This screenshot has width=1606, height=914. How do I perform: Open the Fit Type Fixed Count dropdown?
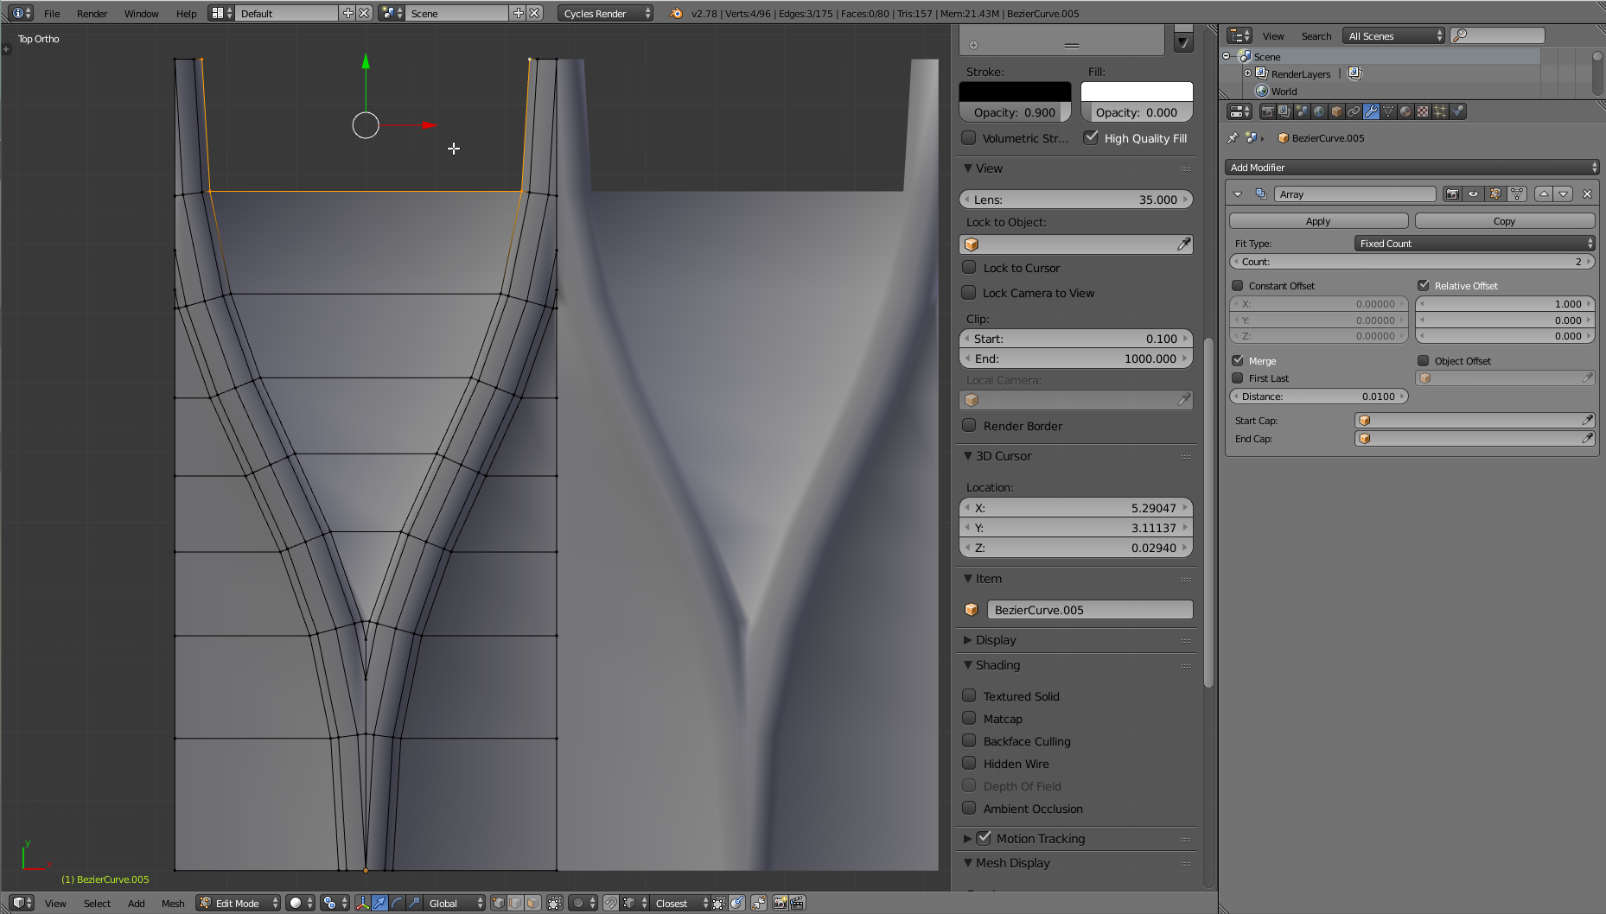1475,244
